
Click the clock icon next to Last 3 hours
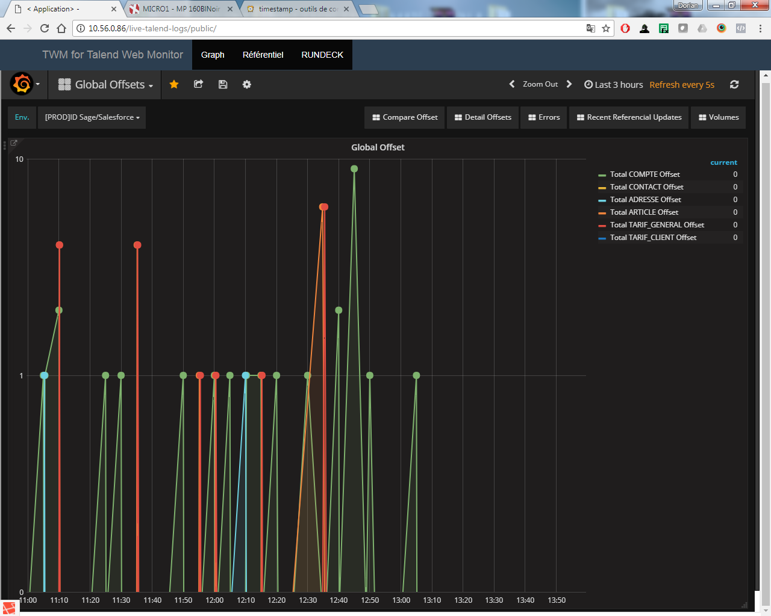pos(588,84)
